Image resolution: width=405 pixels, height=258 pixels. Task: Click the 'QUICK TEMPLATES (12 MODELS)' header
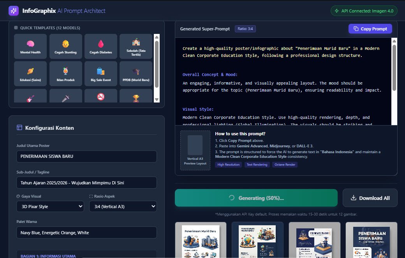pos(50,28)
